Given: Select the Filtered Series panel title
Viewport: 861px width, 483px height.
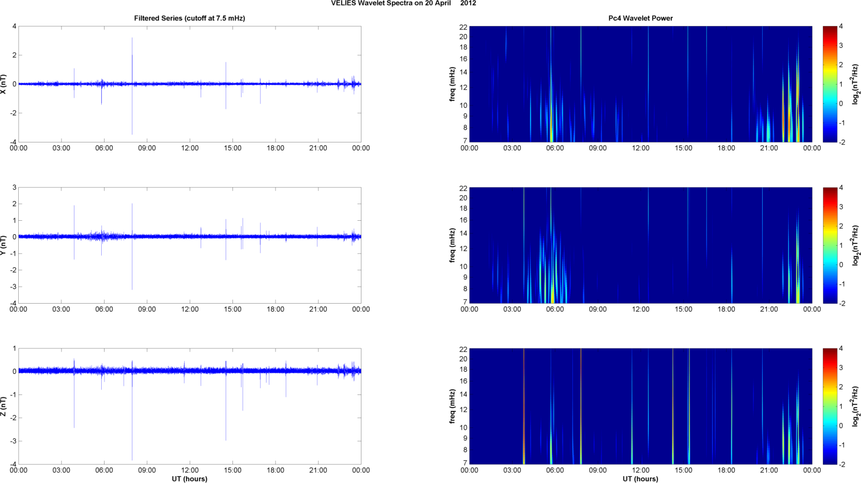Looking at the screenshot, I should click(x=189, y=18).
